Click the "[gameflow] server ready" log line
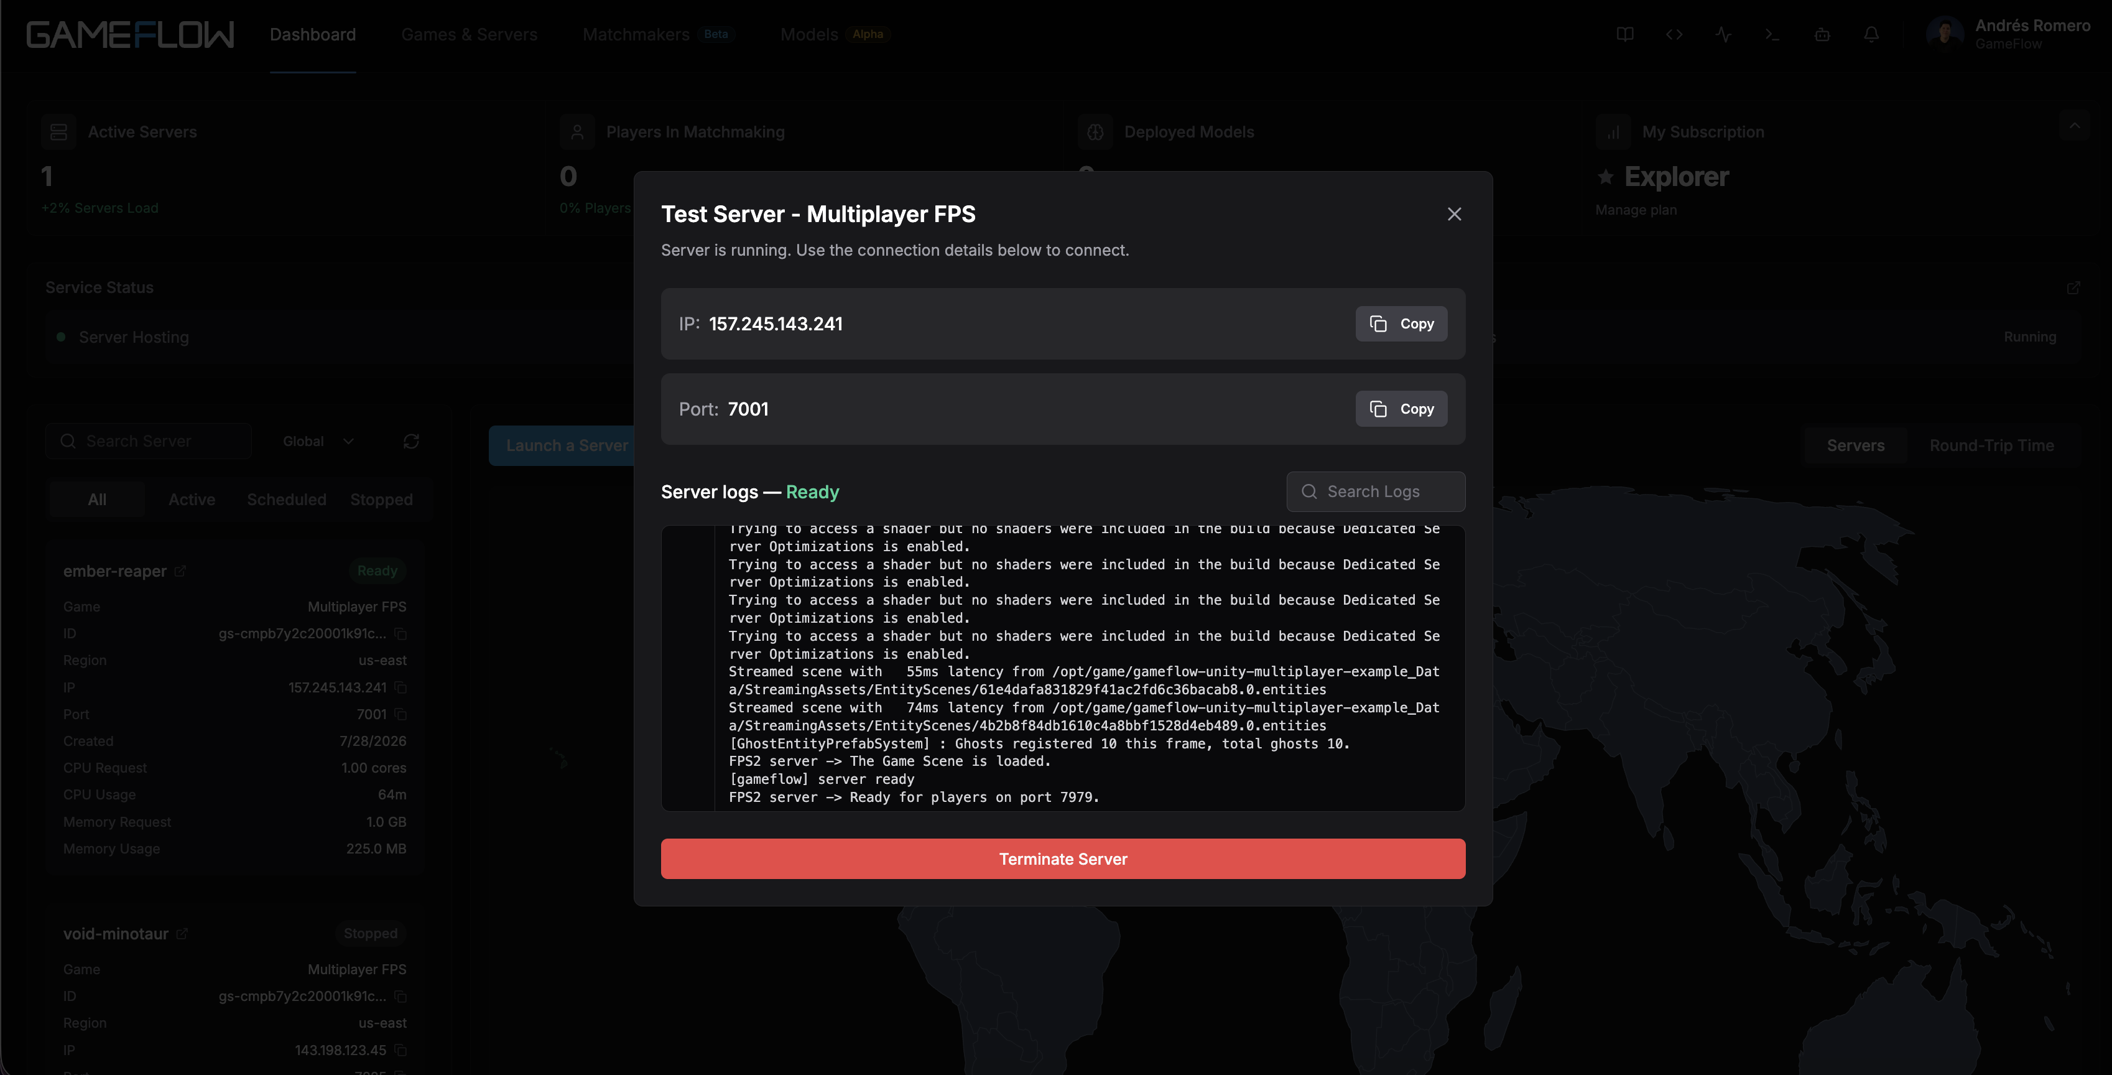Viewport: 2112px width, 1075px height. click(x=822, y=779)
